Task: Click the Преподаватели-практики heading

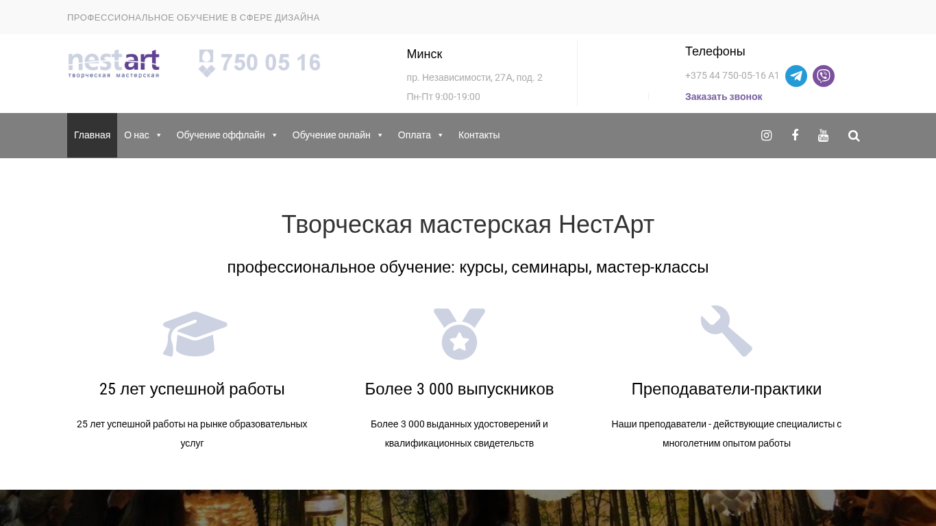Action: 726,389
